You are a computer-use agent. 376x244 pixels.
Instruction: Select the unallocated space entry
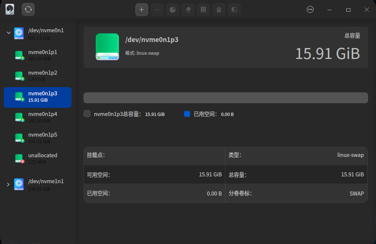click(38, 158)
